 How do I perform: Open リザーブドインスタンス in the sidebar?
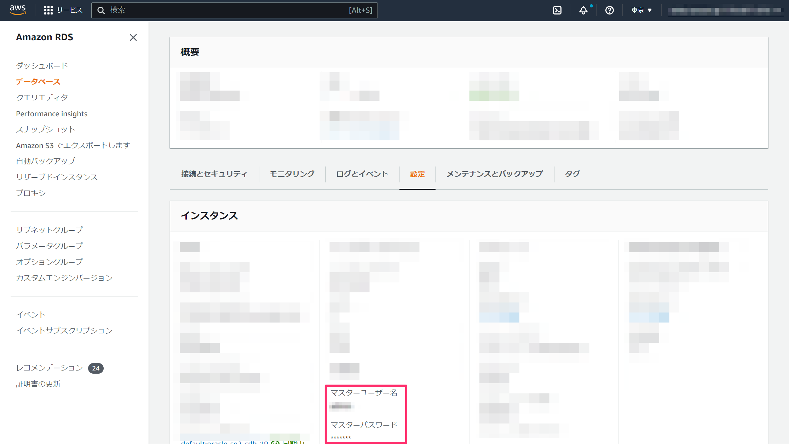(x=57, y=177)
